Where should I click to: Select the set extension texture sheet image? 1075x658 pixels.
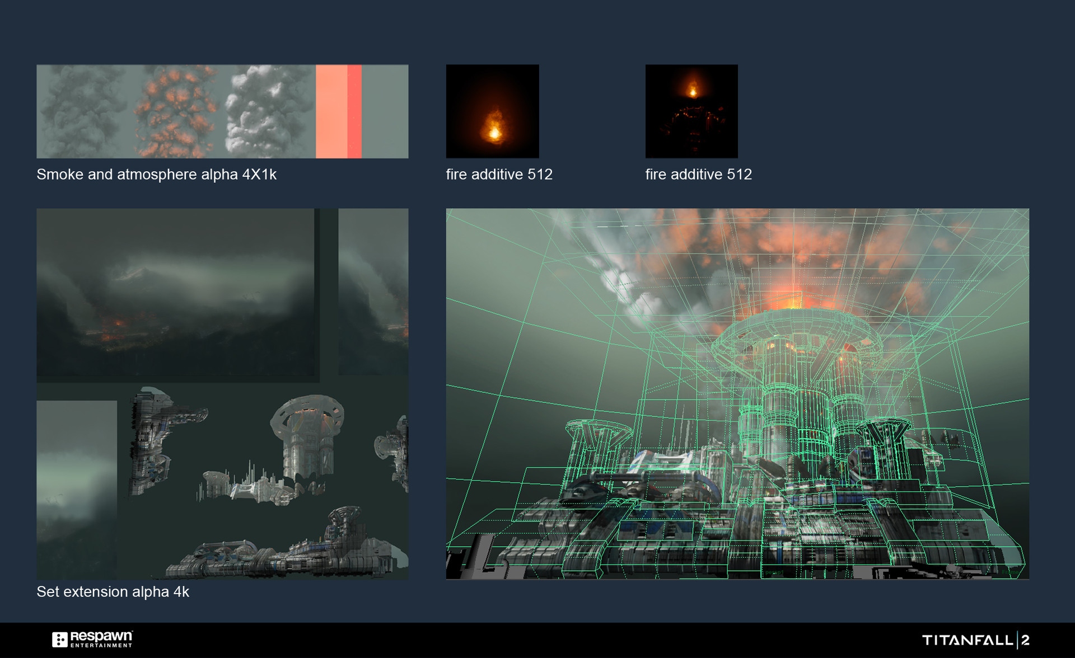click(222, 394)
